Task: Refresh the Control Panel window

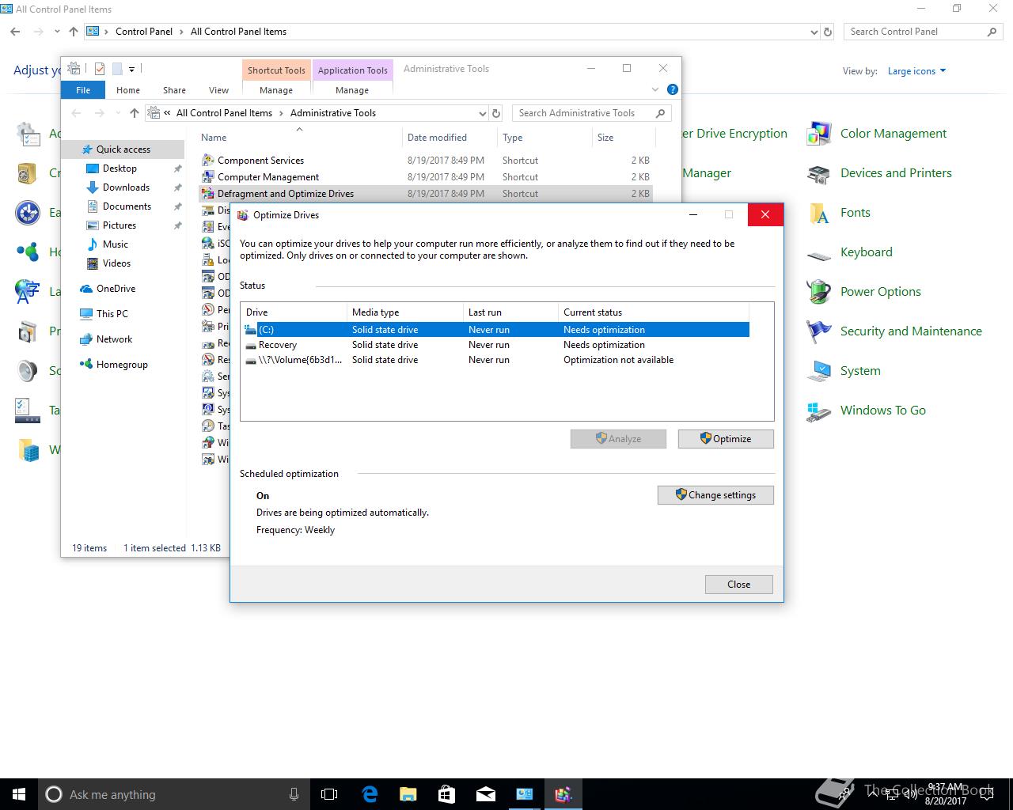Action: point(828,32)
